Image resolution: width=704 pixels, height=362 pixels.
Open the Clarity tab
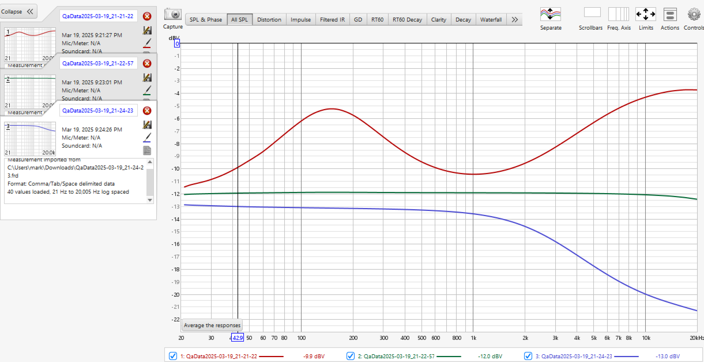439,20
